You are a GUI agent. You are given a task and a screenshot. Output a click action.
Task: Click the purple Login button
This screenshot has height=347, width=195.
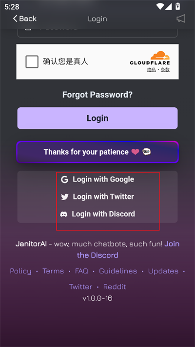pyautogui.click(x=97, y=118)
